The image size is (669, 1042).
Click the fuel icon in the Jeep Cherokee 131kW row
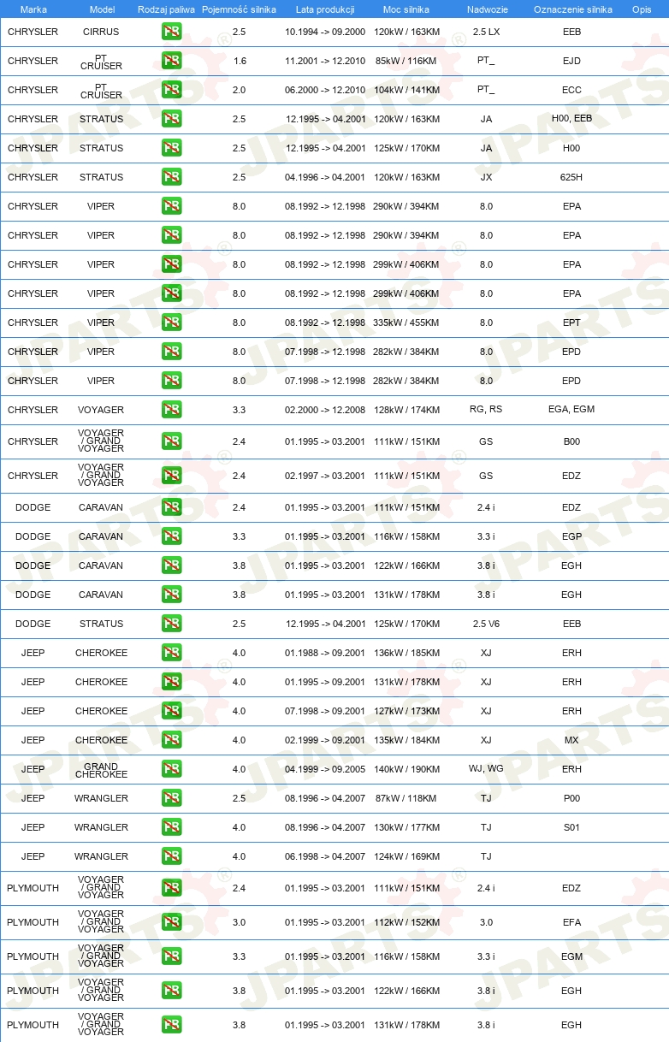(x=171, y=683)
